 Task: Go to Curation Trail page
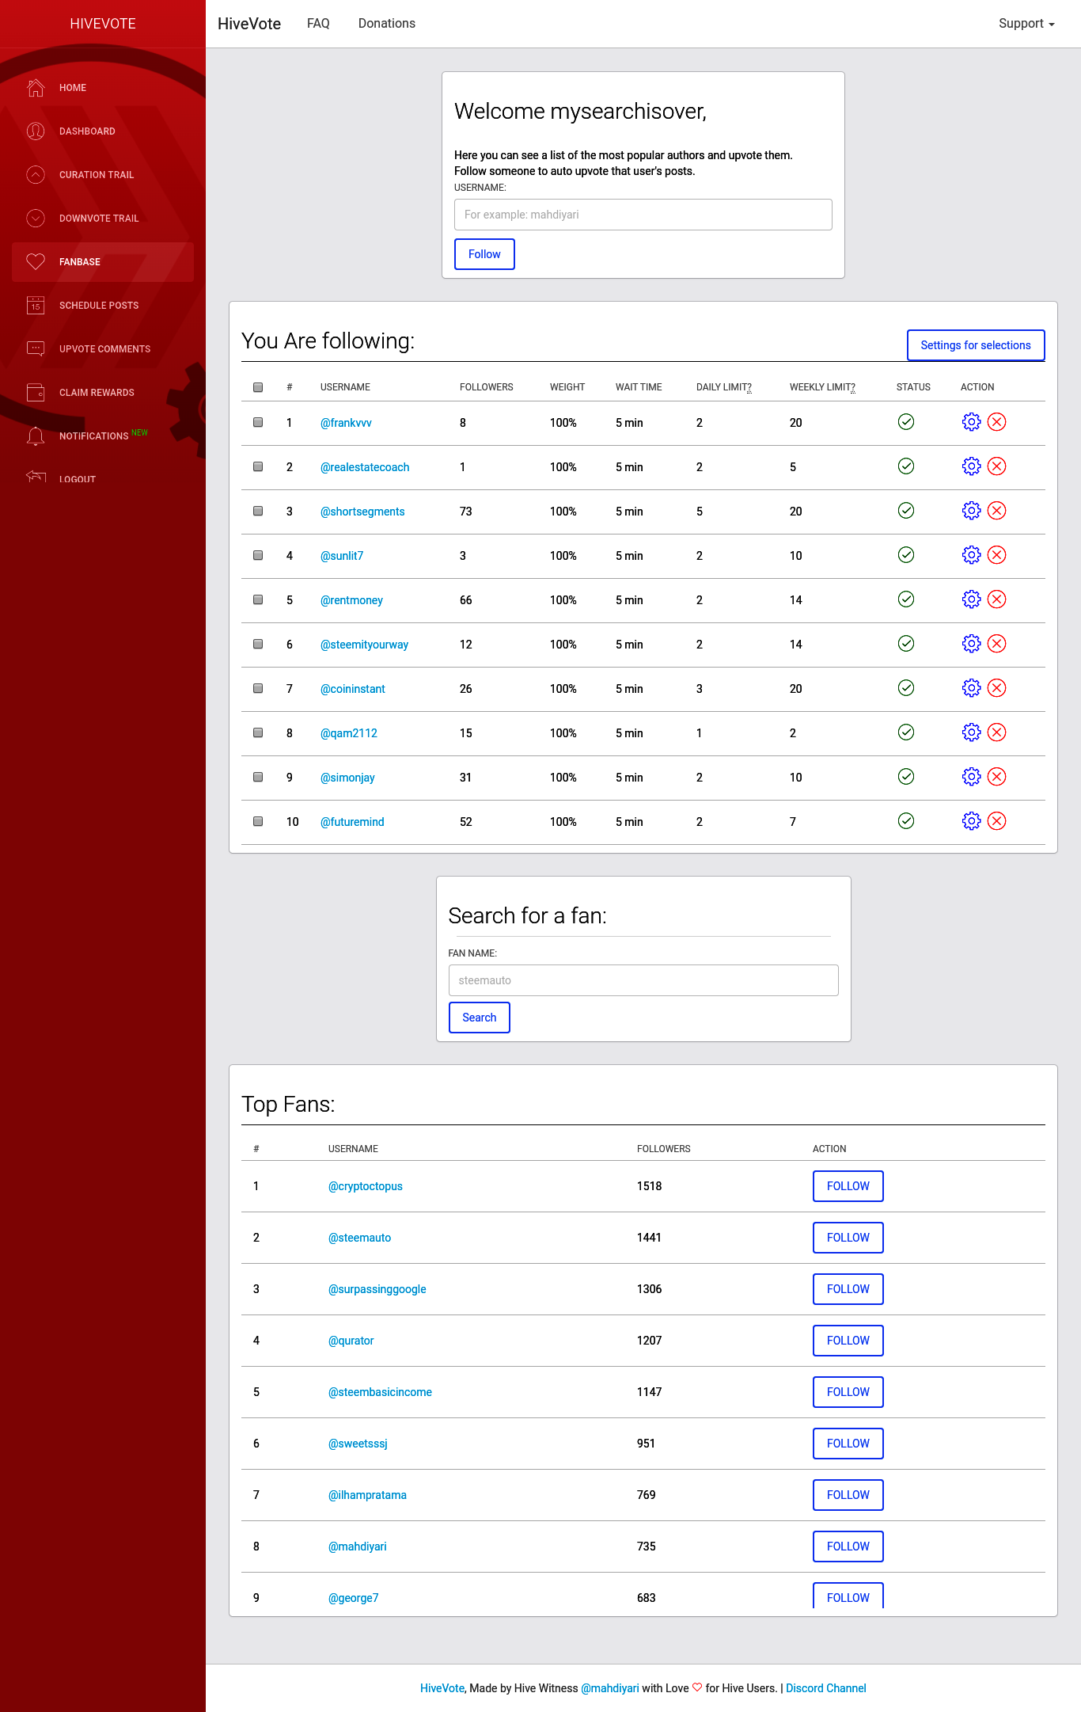coord(103,175)
